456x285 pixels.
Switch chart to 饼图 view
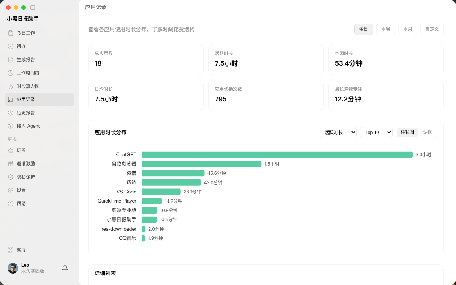click(x=428, y=132)
